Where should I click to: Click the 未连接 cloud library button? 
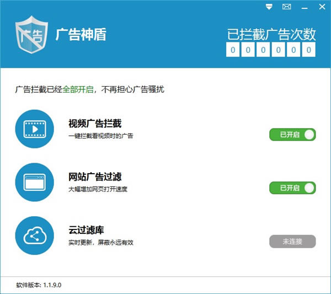click(292, 241)
